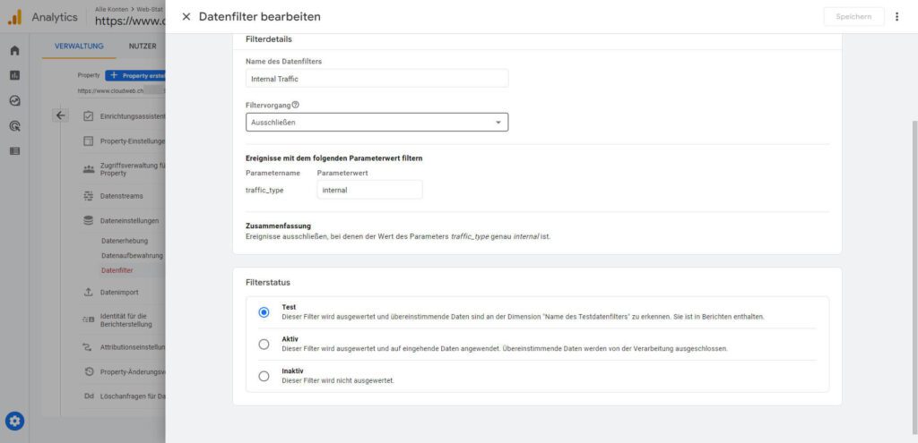The image size is (918, 443).
Task: Click the Alle Konten breadcrumb
Action: [111, 9]
